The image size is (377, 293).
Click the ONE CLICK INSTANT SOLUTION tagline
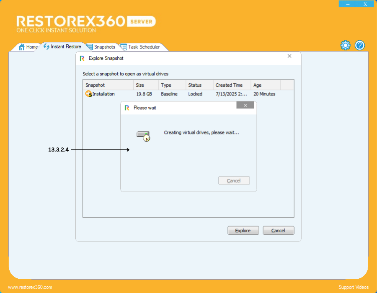pyautogui.click(x=56, y=30)
